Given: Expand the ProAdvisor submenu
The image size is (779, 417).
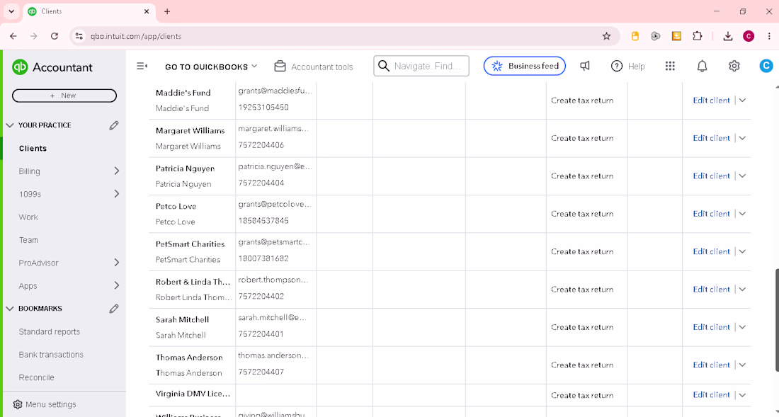Looking at the screenshot, I should point(117,263).
